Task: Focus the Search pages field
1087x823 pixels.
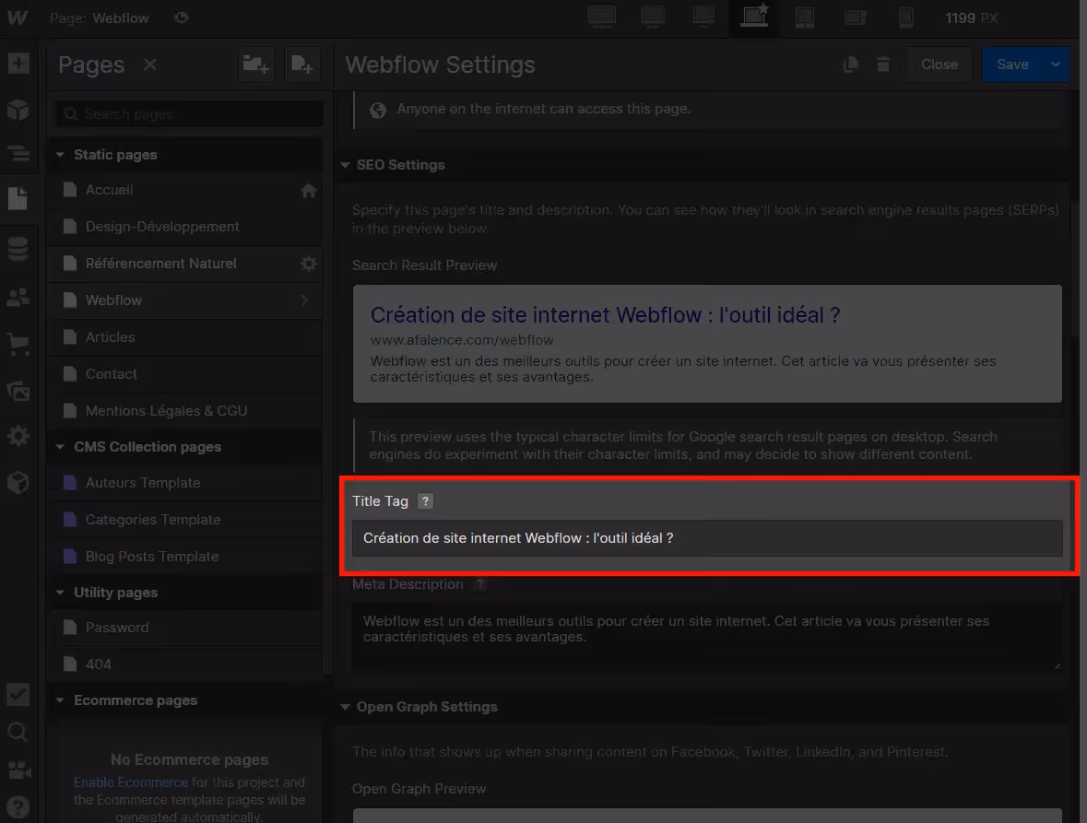Action: point(190,113)
